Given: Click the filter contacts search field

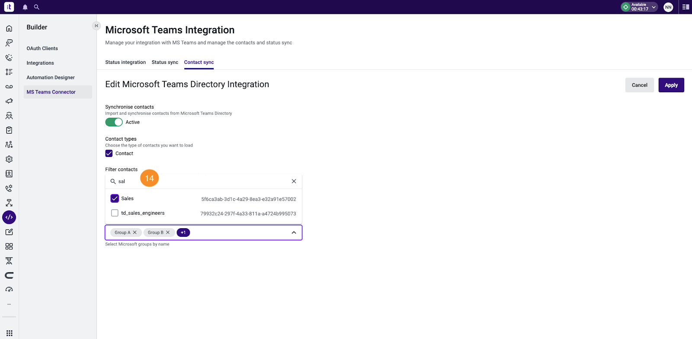Looking at the screenshot, I should coord(203,181).
